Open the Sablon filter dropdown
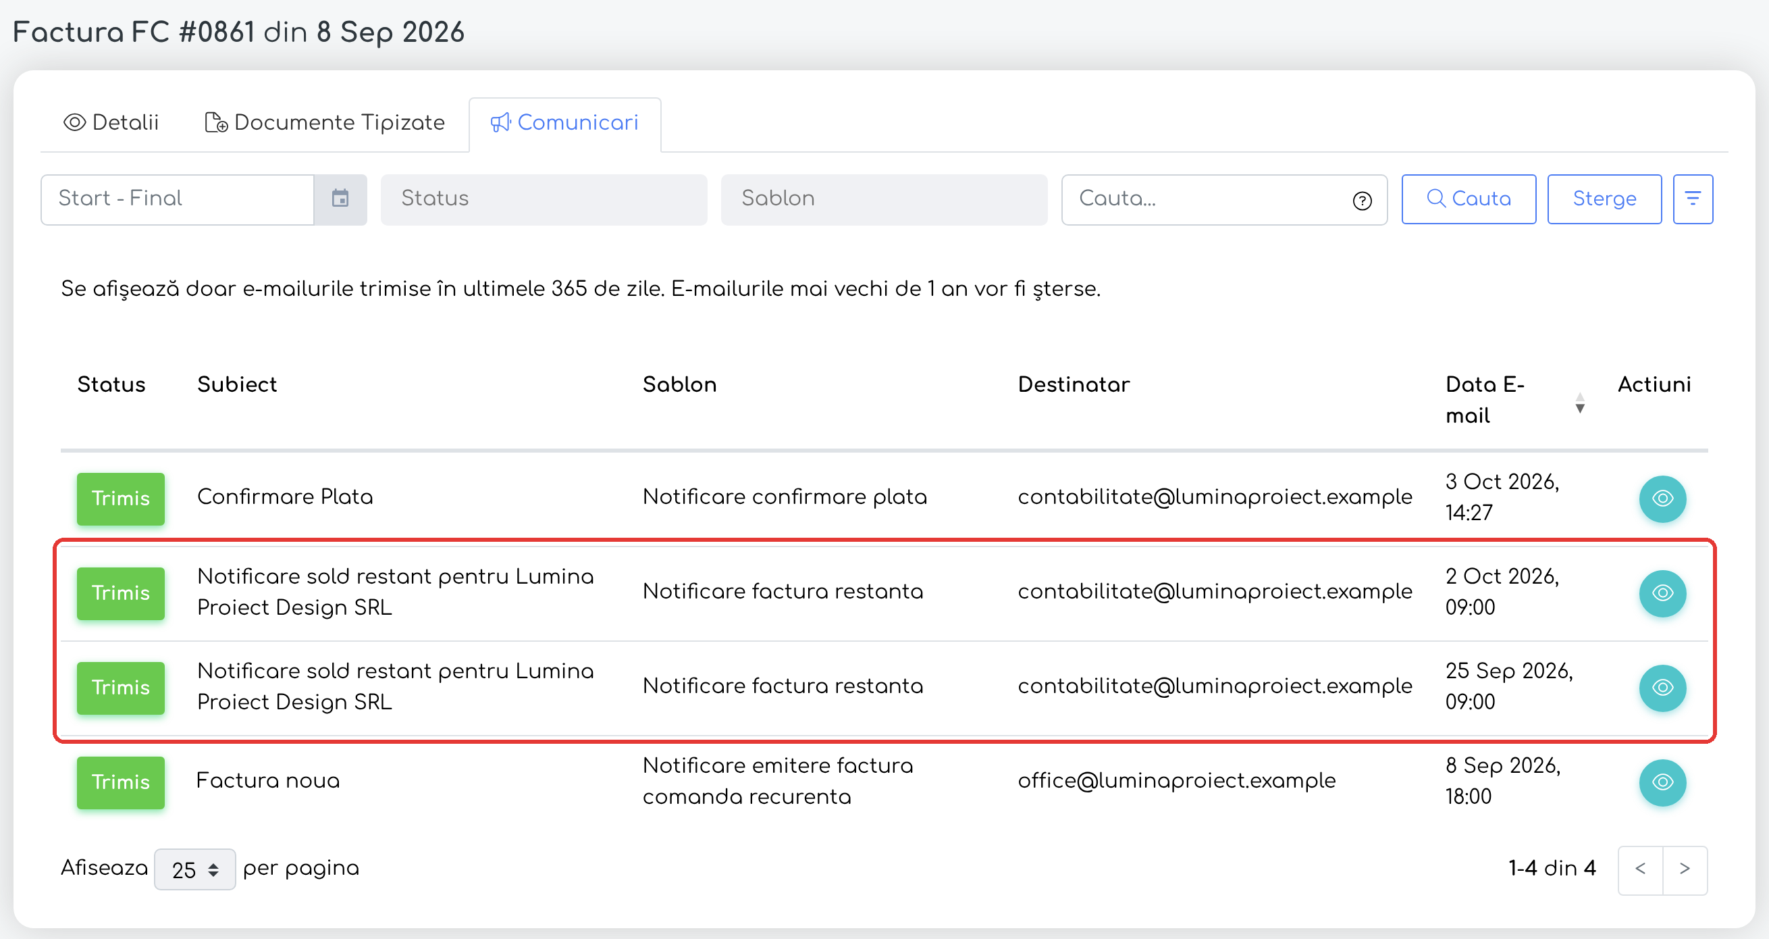Screen dimensions: 1769x939 coord(884,199)
